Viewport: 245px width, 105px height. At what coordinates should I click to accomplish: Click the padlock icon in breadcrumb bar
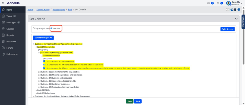[x=235, y=10]
